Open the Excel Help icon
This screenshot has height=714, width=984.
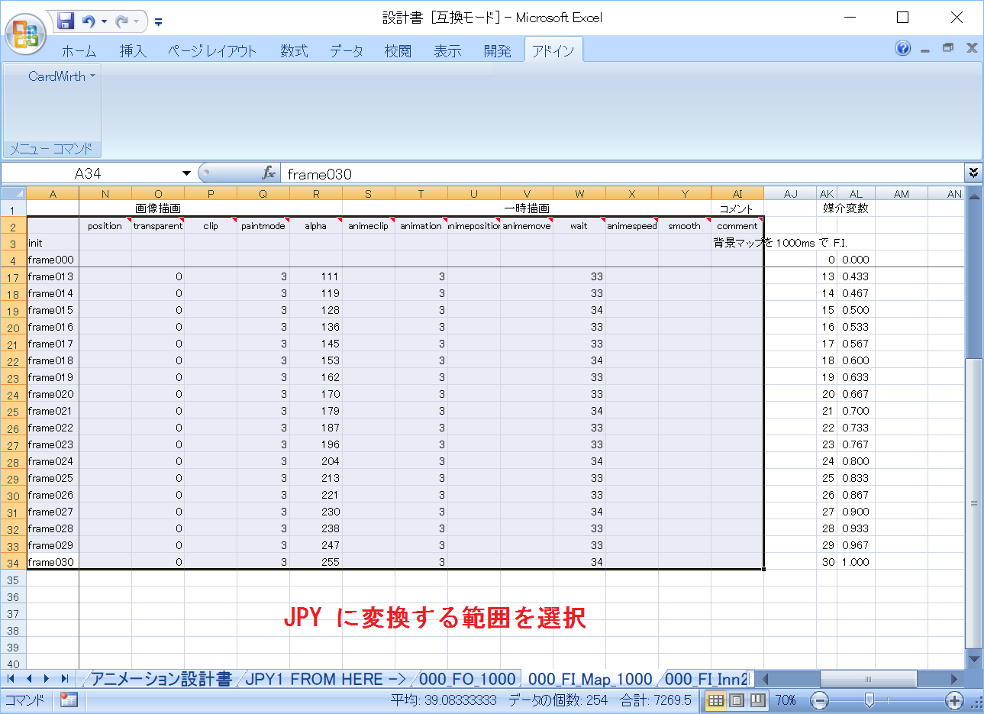(903, 48)
